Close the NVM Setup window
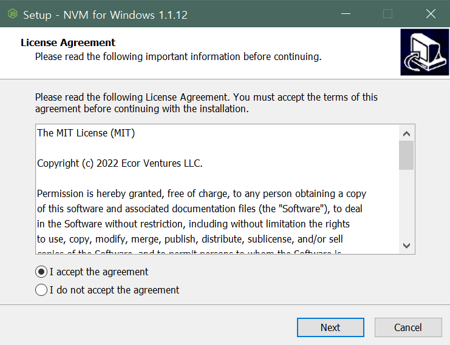This screenshot has width=450, height=345. [431, 14]
